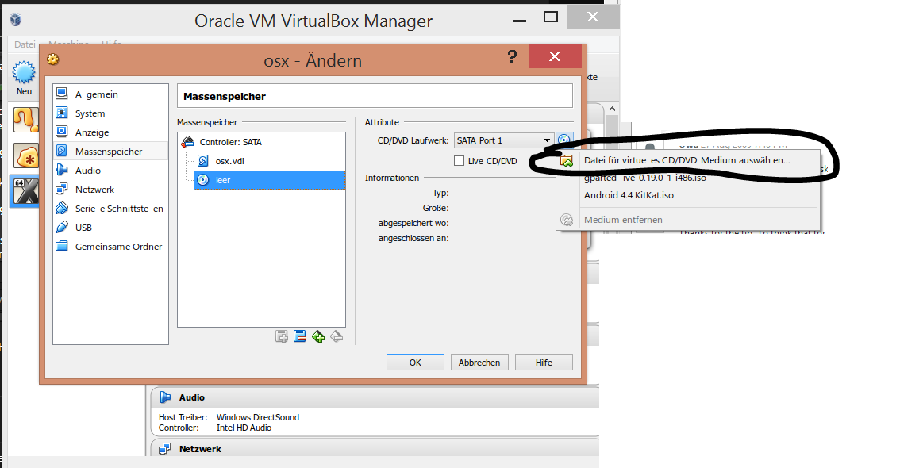Select gparted live iso from menu
This screenshot has width=900, height=468.
(645, 178)
